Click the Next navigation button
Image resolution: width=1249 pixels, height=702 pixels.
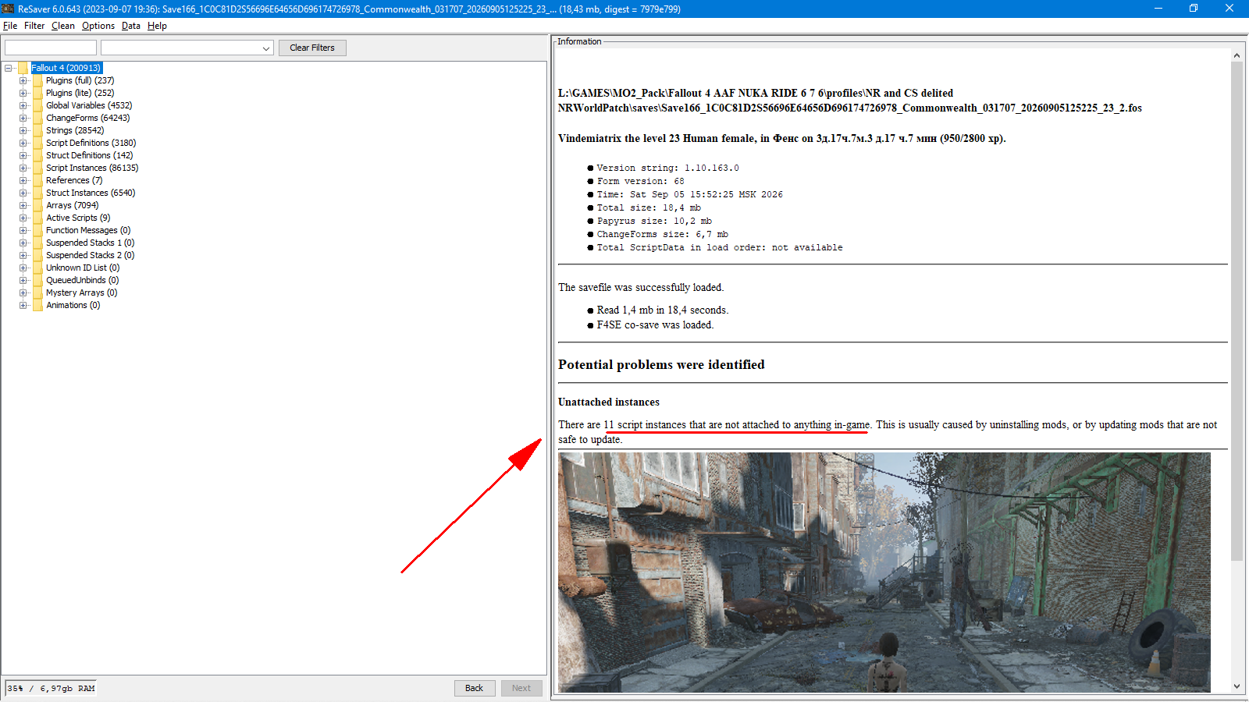pos(521,688)
